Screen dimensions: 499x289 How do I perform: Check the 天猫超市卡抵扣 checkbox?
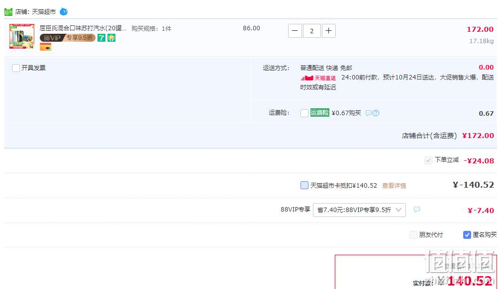tap(304, 185)
